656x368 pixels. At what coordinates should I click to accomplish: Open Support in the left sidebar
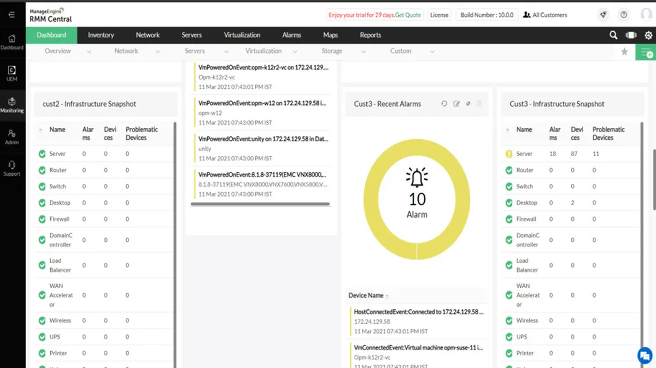tap(12, 168)
